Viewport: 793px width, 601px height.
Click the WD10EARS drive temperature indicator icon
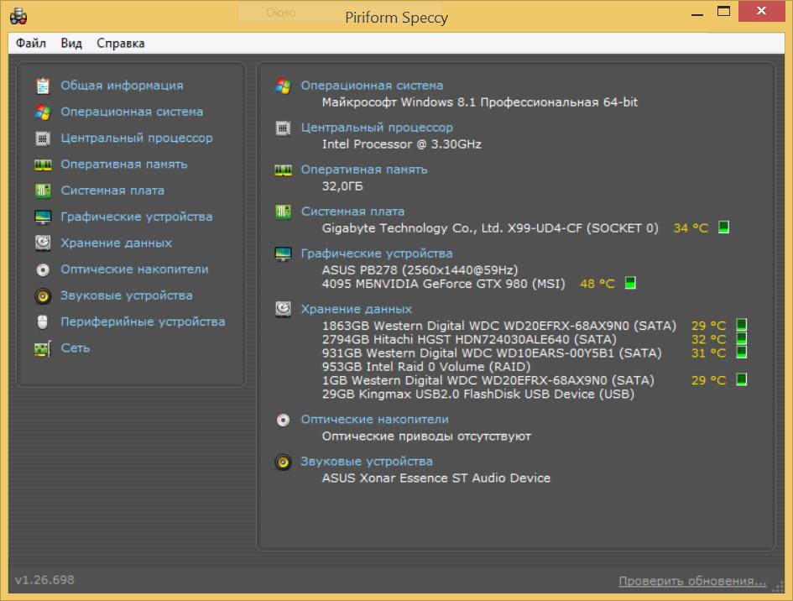pos(742,352)
